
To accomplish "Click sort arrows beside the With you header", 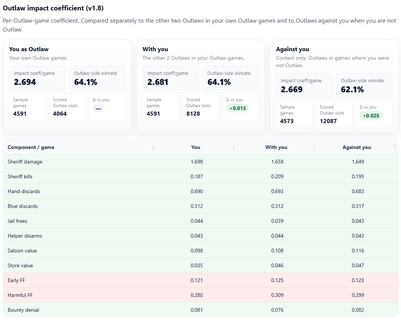I will click(314, 147).
